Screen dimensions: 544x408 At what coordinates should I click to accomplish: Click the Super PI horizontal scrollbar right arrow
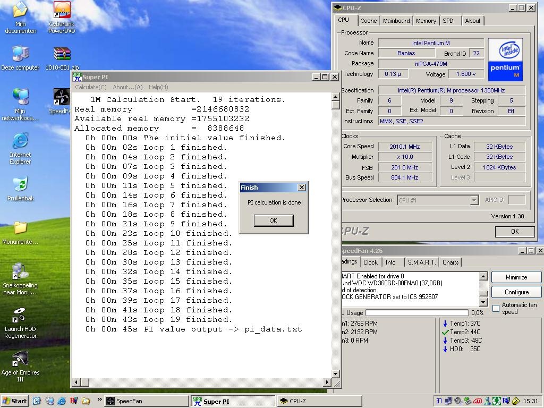click(x=327, y=382)
